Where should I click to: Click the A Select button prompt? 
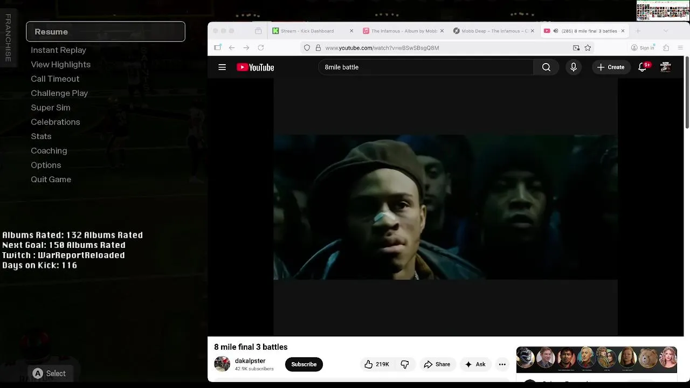point(49,373)
